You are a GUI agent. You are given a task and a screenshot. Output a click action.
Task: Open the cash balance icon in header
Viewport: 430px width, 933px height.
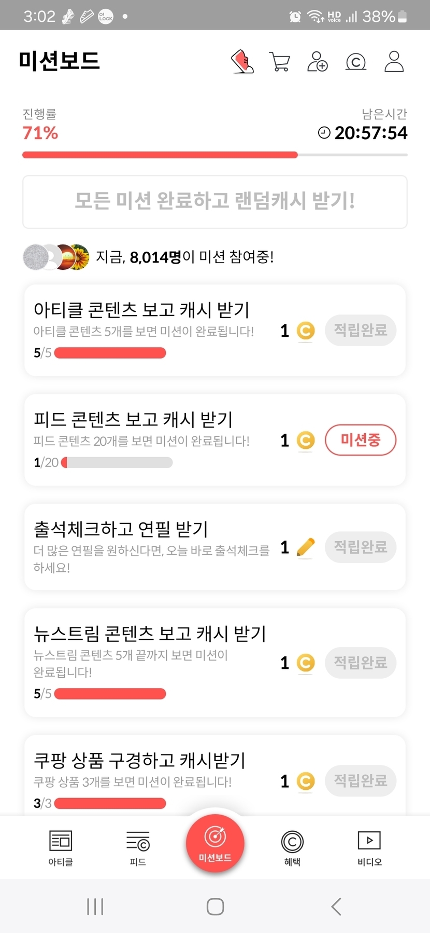click(356, 62)
